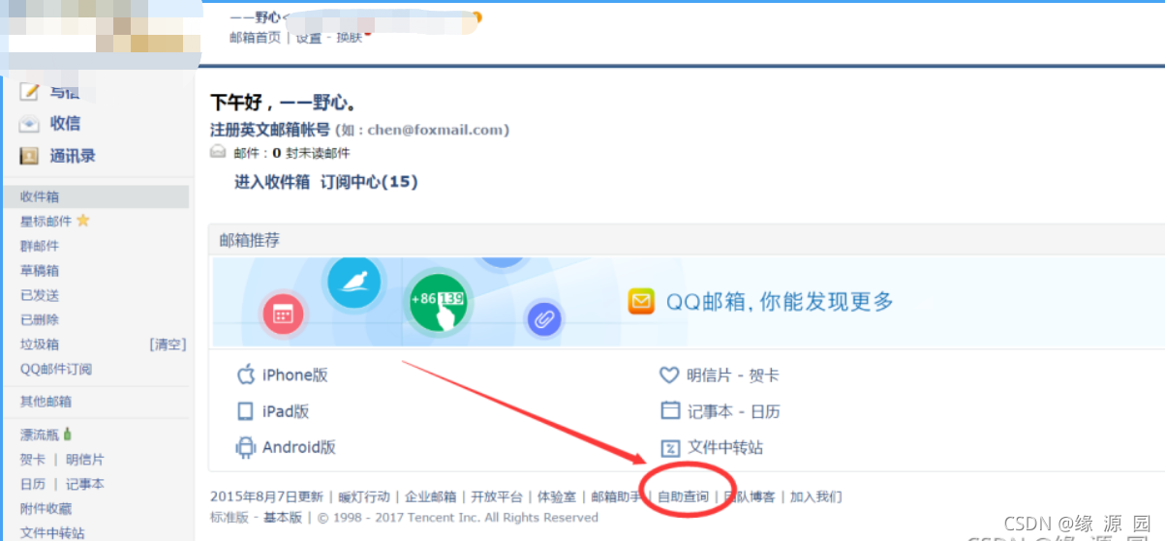Click the 邮箱推荐 section header
This screenshot has width=1165, height=541.
(249, 240)
